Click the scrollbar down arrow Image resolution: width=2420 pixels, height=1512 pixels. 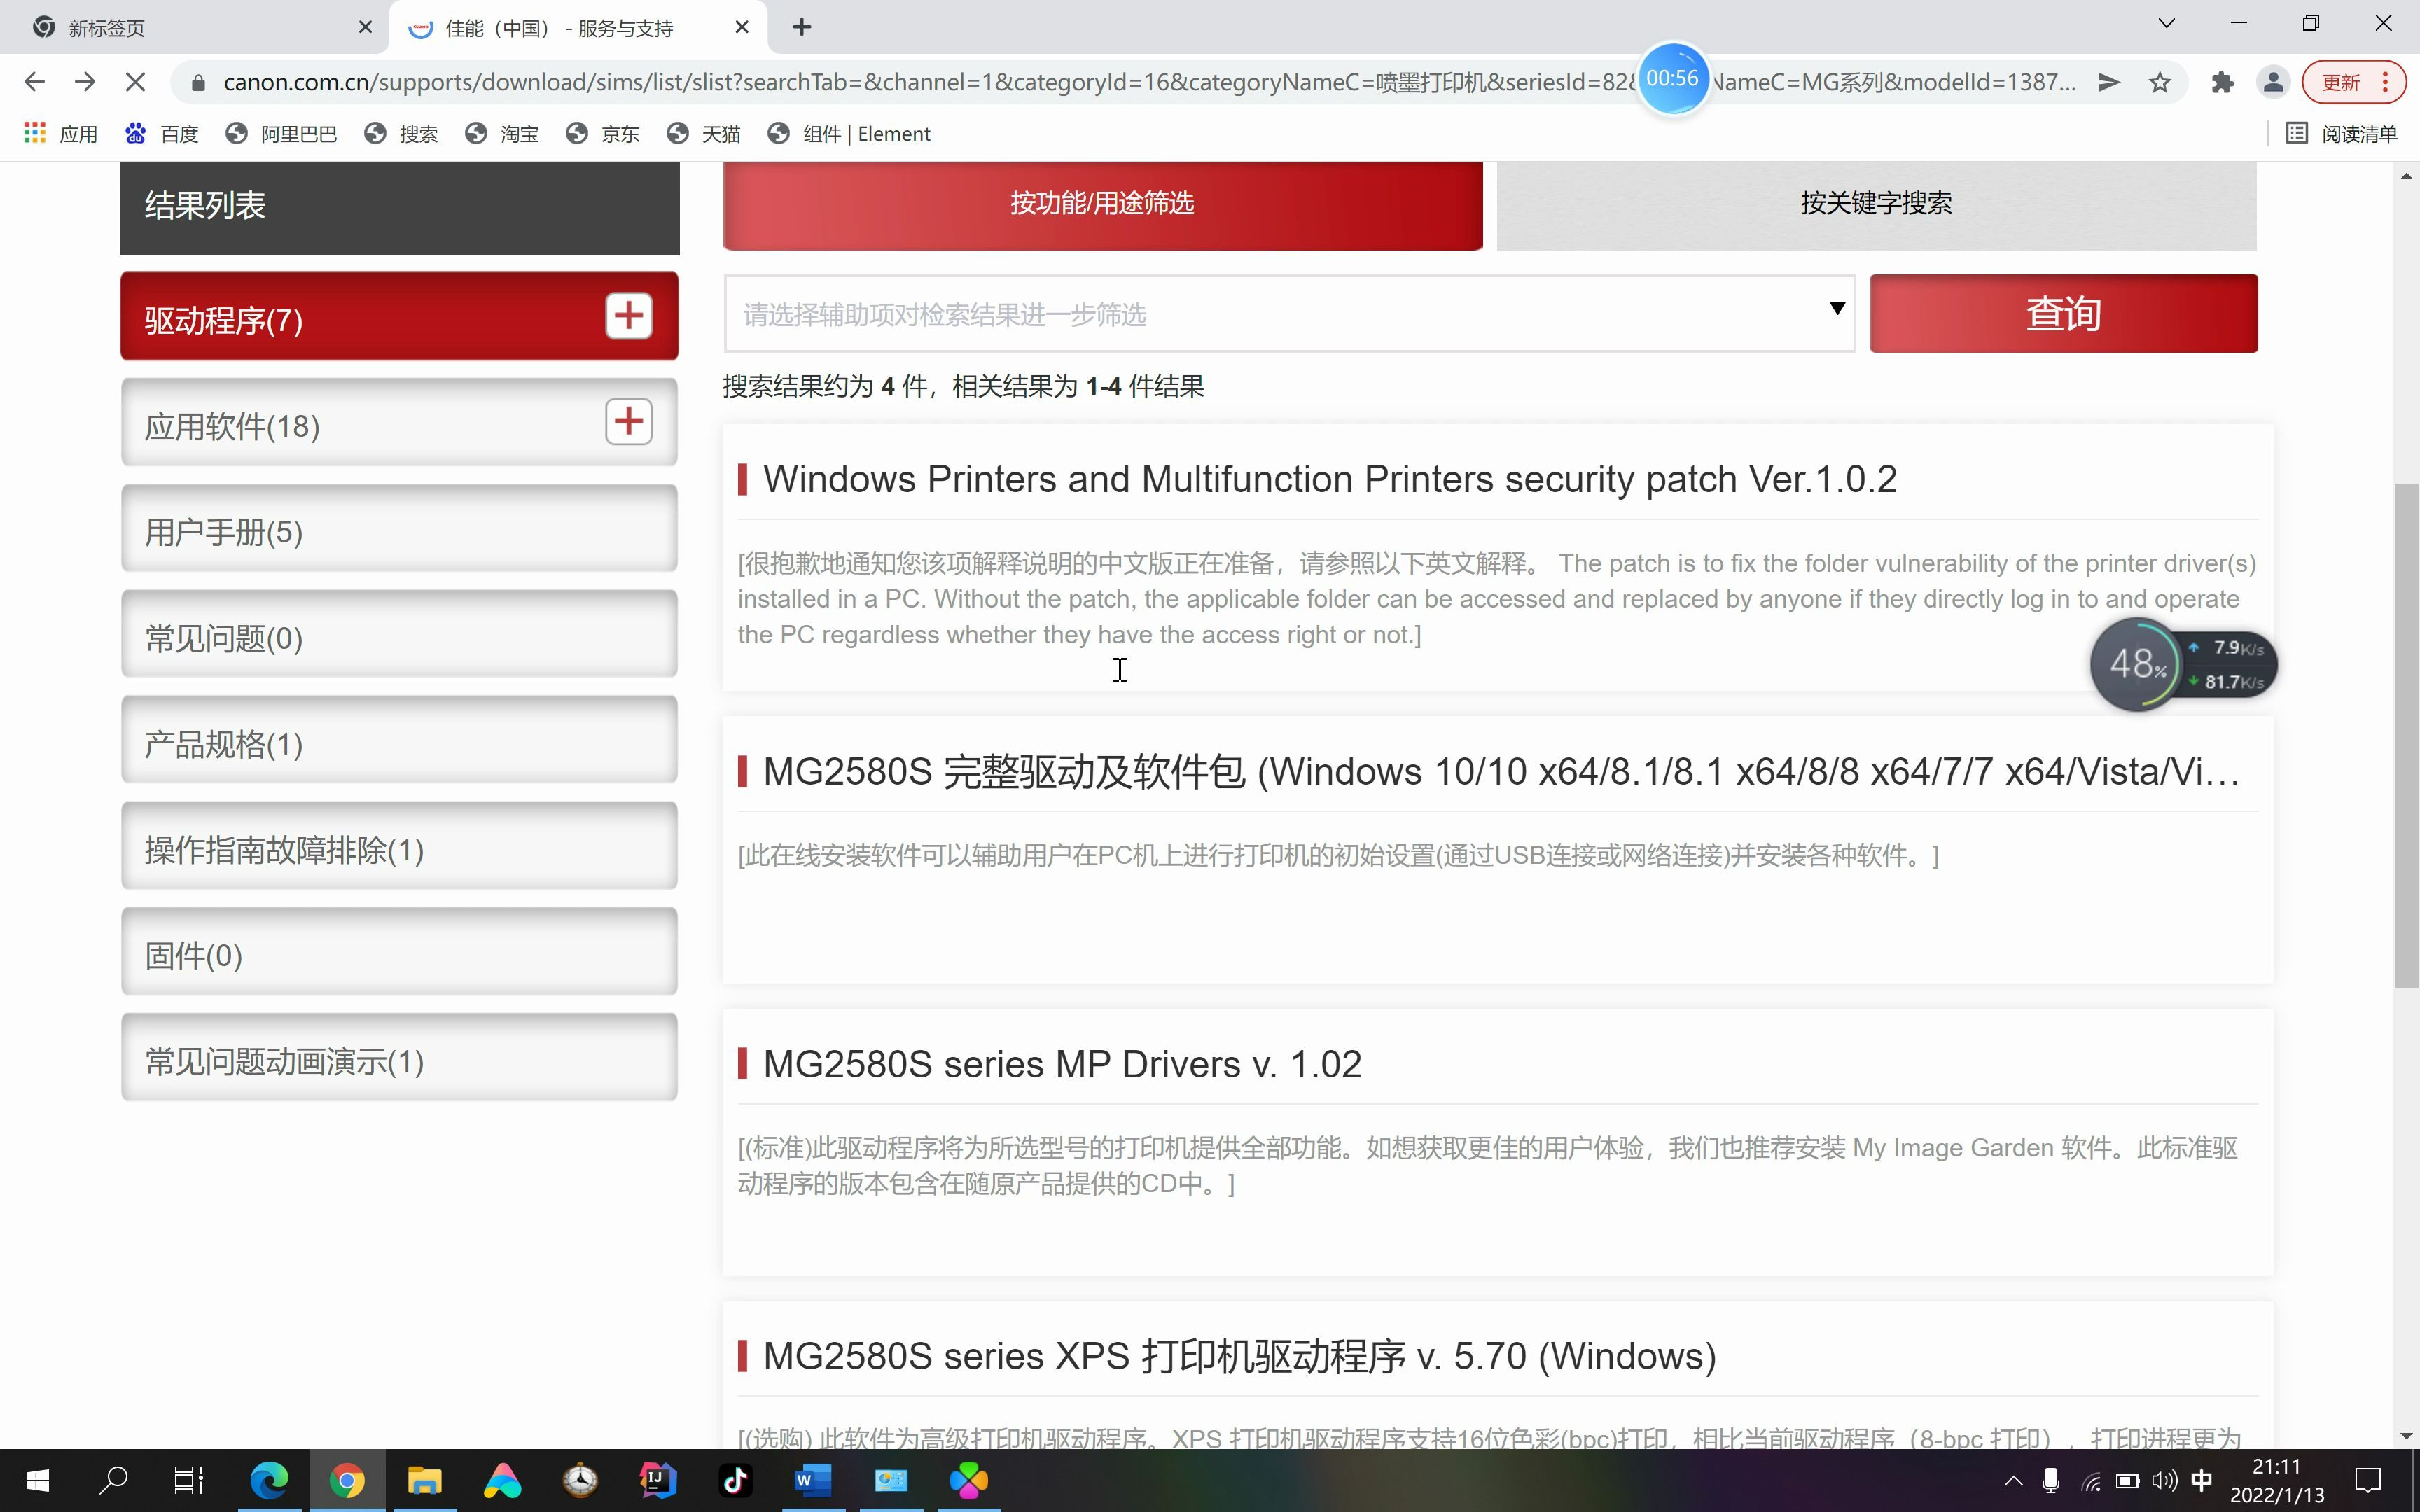pyautogui.click(x=2406, y=1437)
